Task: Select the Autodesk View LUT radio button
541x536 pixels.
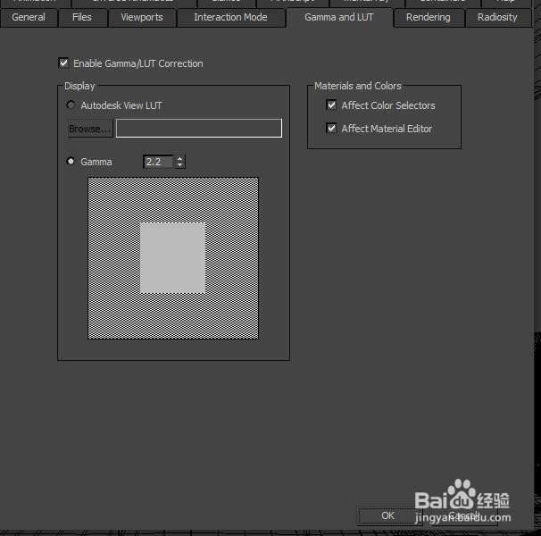Action: 71,105
